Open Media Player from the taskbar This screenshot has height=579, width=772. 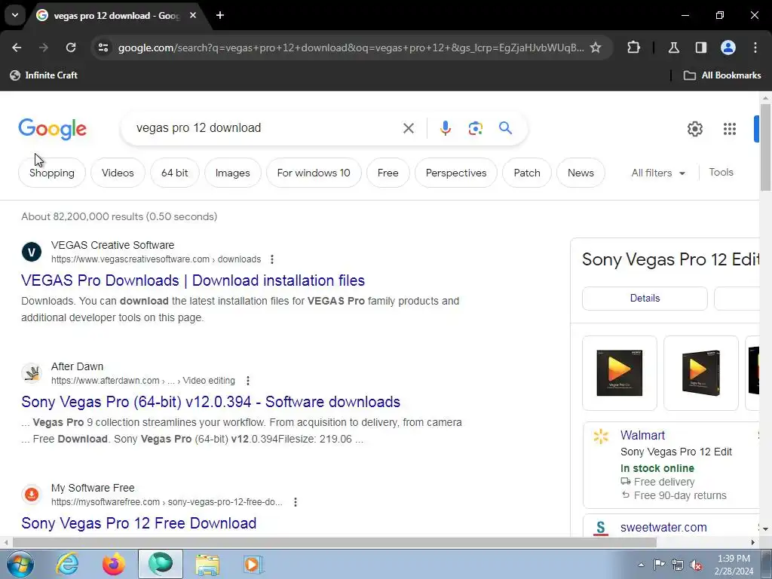coord(253,564)
